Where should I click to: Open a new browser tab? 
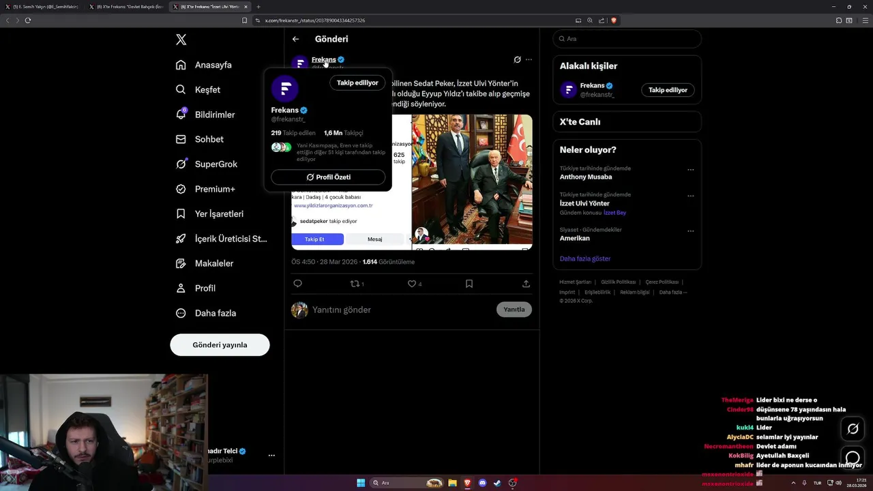click(x=258, y=7)
